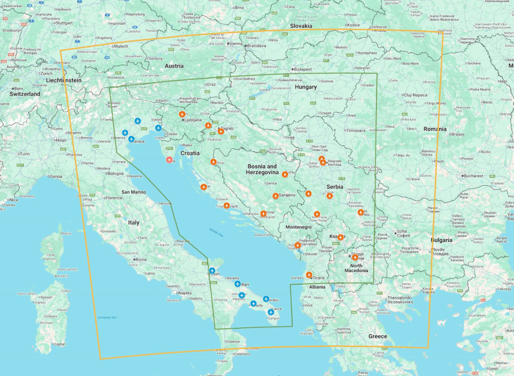This screenshot has width=514, height=376.
Task: Click the orange airport marker at Novi Pazar
Action: click(317, 214)
